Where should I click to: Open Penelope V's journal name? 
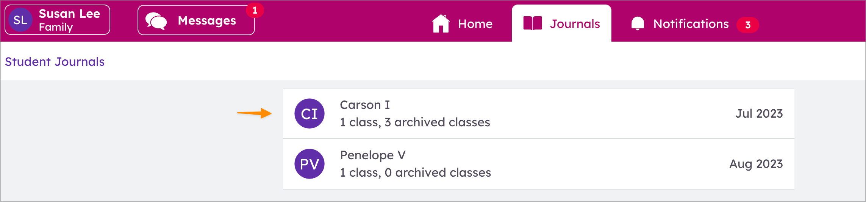click(373, 155)
